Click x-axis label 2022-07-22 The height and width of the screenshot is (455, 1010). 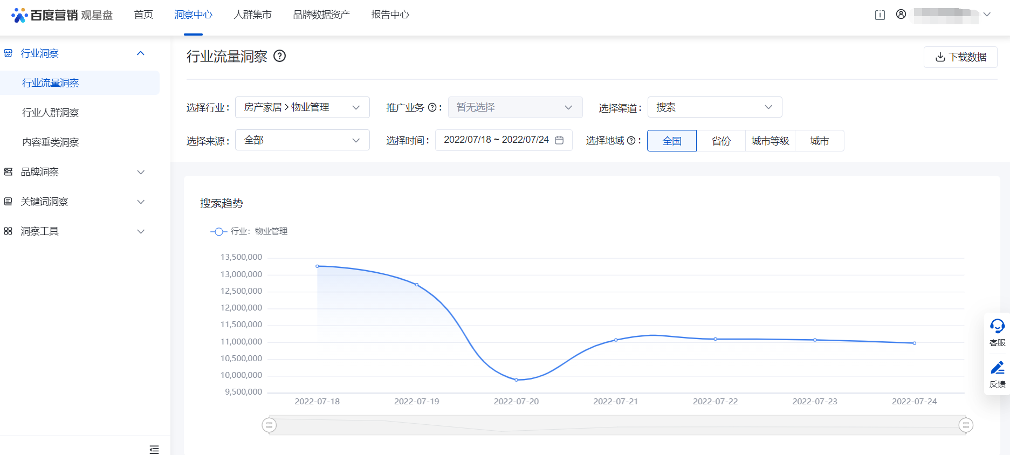tap(715, 402)
